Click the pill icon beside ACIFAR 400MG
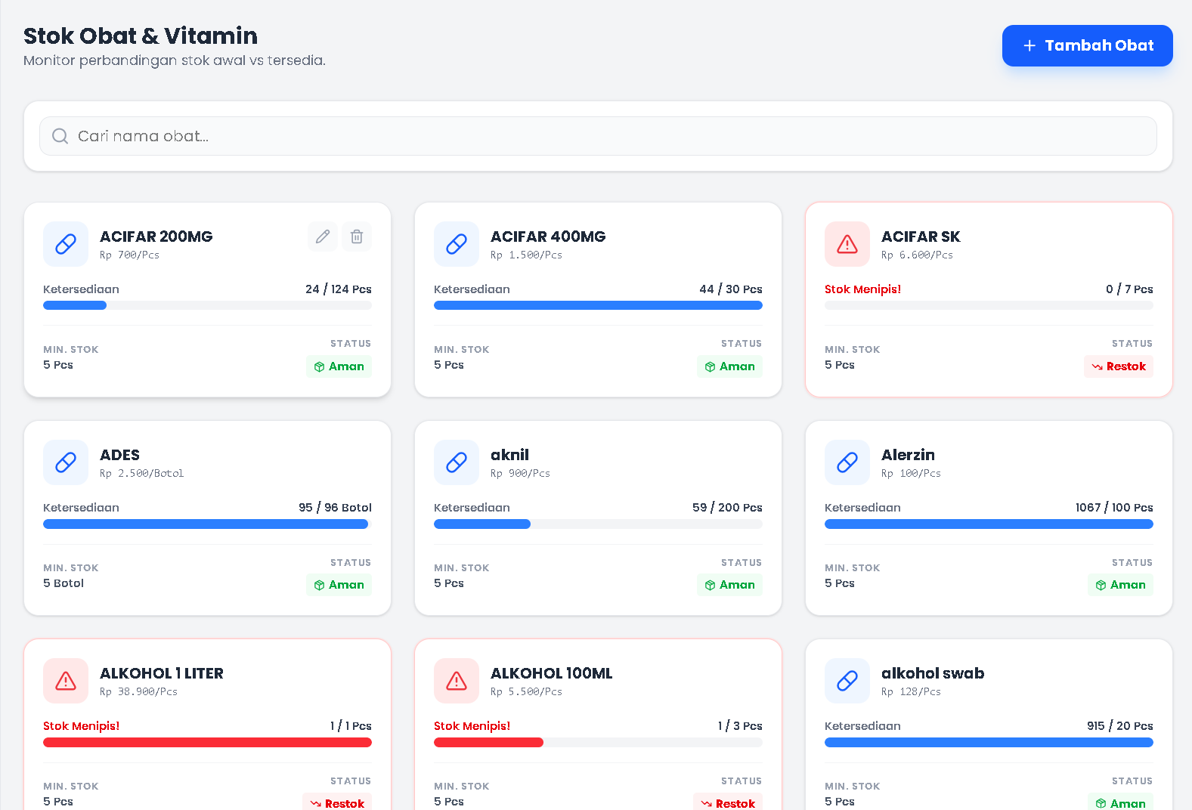 click(x=457, y=244)
